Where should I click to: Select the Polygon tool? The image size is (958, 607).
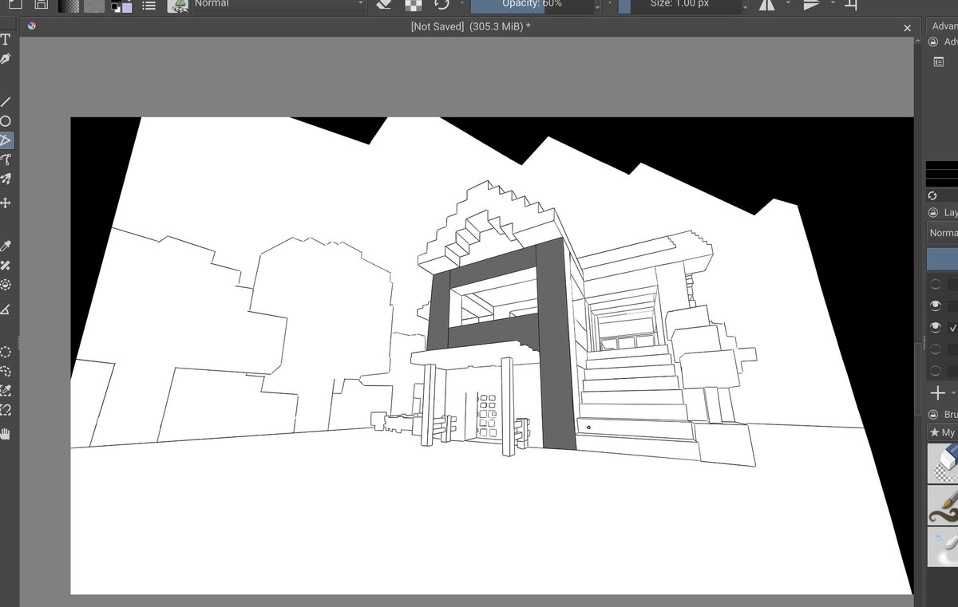tap(6, 140)
